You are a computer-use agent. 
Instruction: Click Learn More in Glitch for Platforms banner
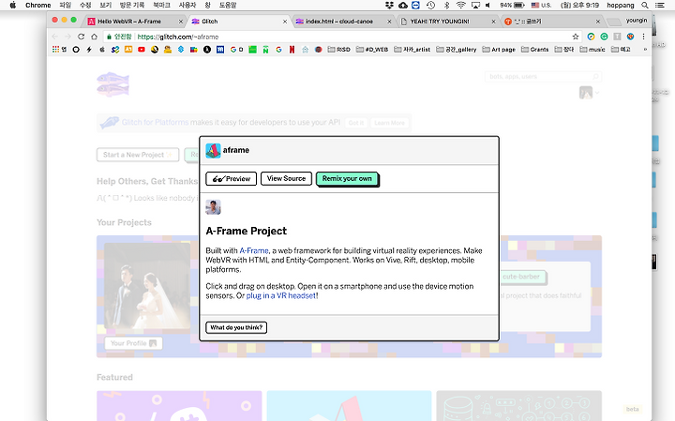pos(389,123)
